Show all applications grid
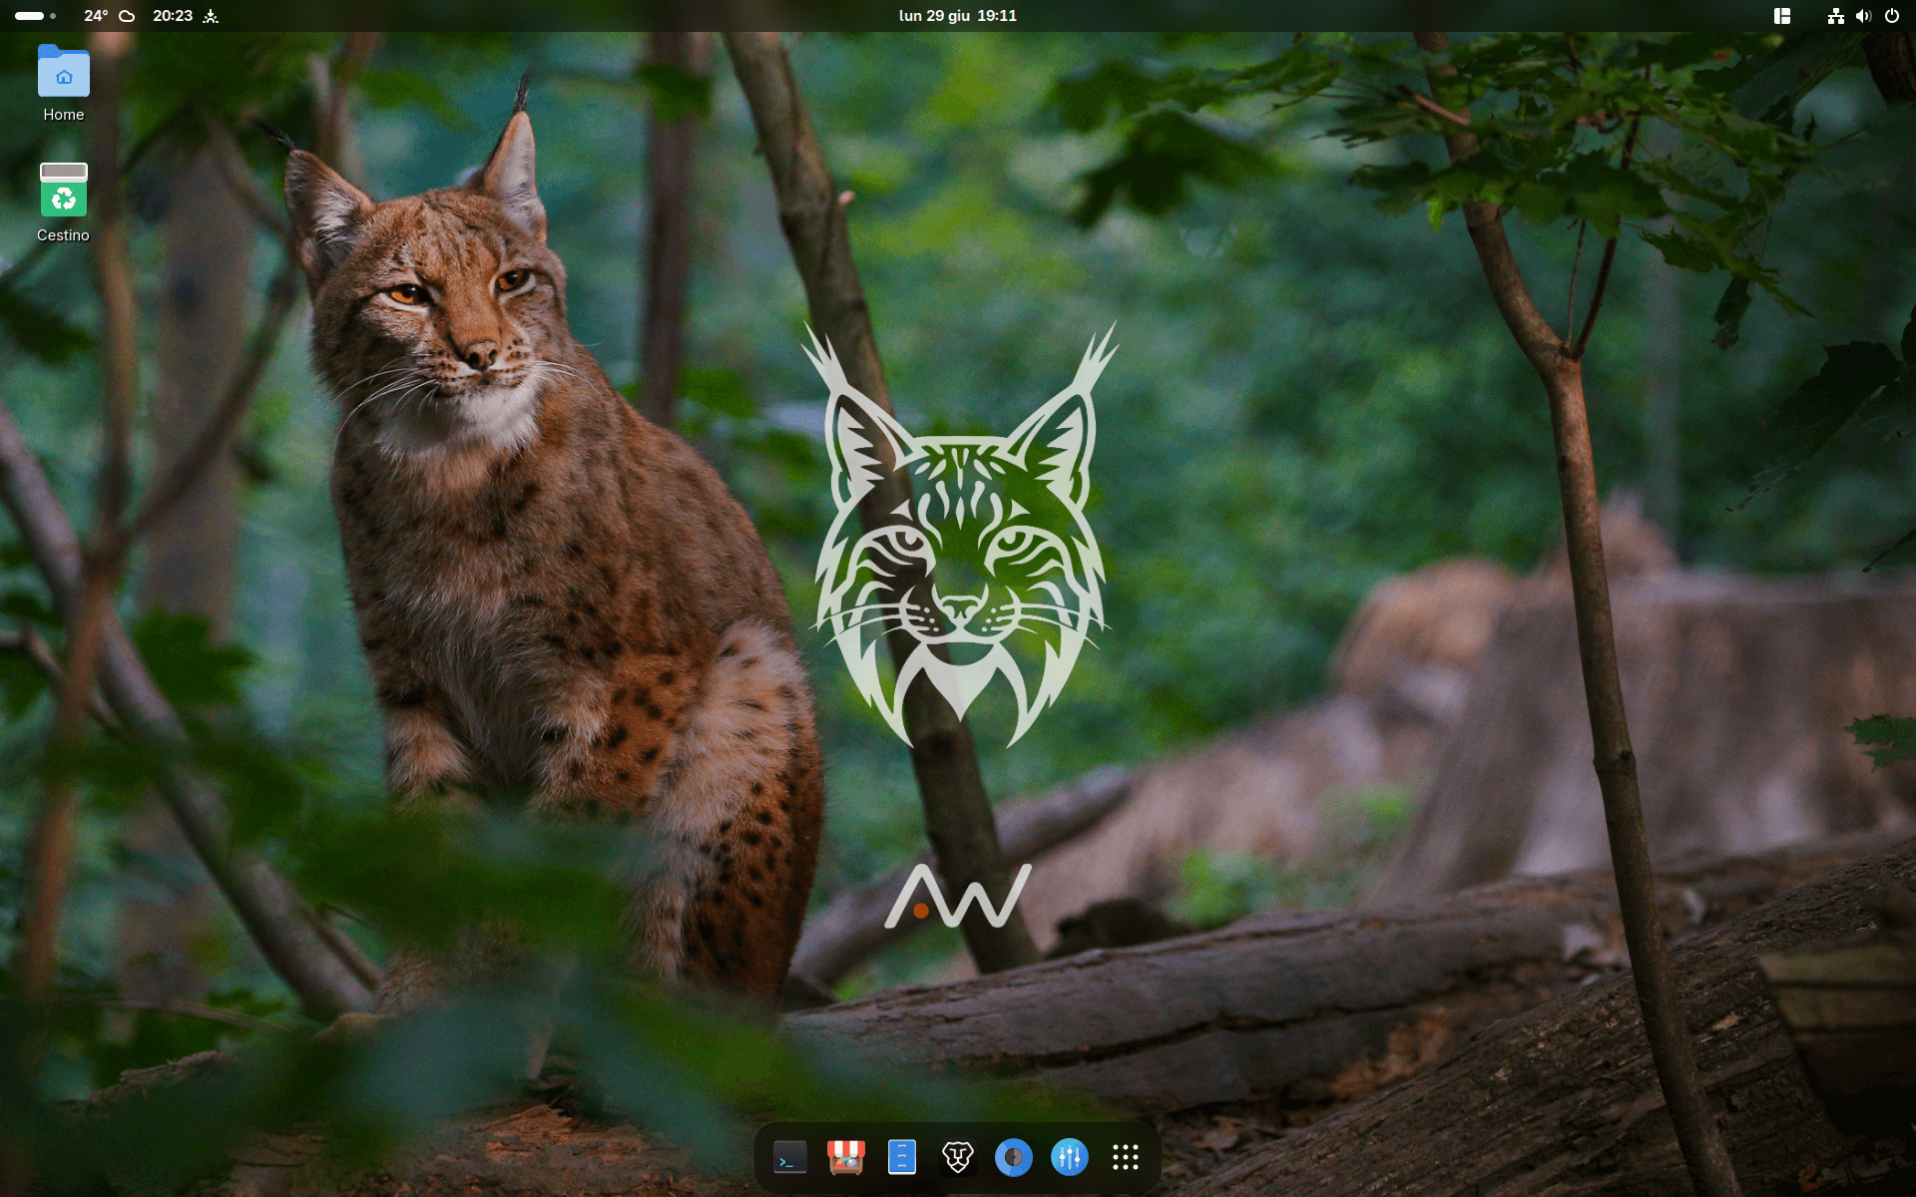Screen dimensions: 1916x1197 pos(1125,1157)
